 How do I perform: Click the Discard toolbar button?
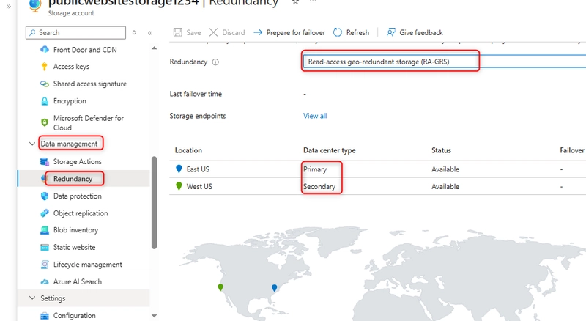click(x=227, y=32)
